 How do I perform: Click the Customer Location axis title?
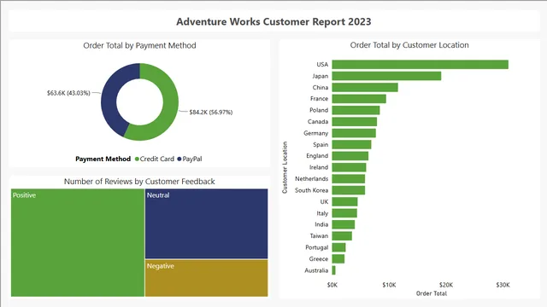pyautogui.click(x=285, y=167)
